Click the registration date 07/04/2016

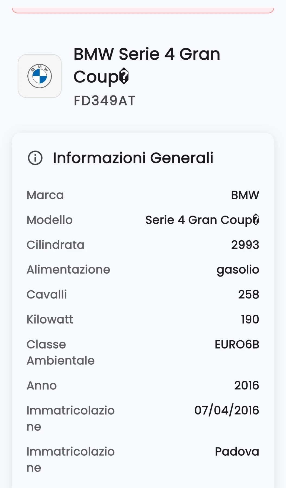click(x=227, y=410)
